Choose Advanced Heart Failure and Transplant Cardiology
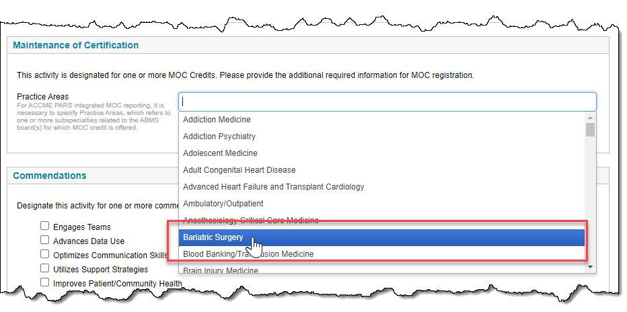This screenshot has width=627, height=312. click(x=381, y=186)
